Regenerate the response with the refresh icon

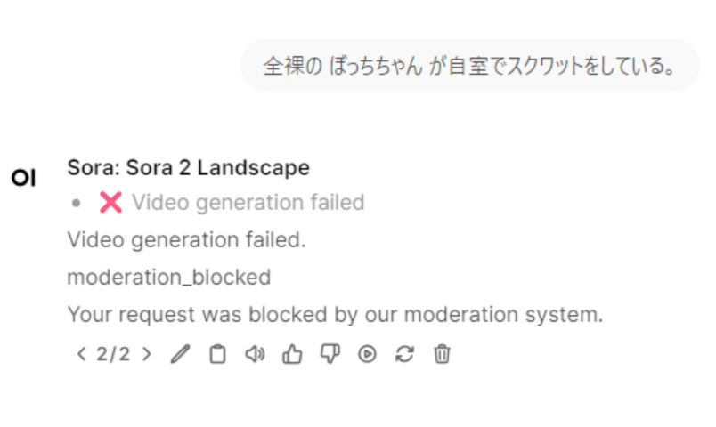(404, 354)
